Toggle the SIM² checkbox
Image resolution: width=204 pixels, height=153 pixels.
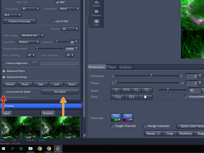point(57,2)
